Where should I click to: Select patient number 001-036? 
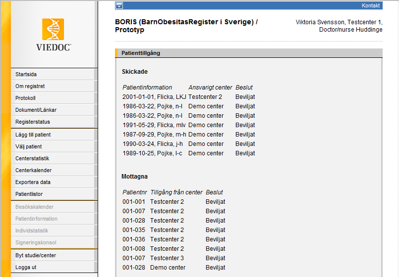134,239
